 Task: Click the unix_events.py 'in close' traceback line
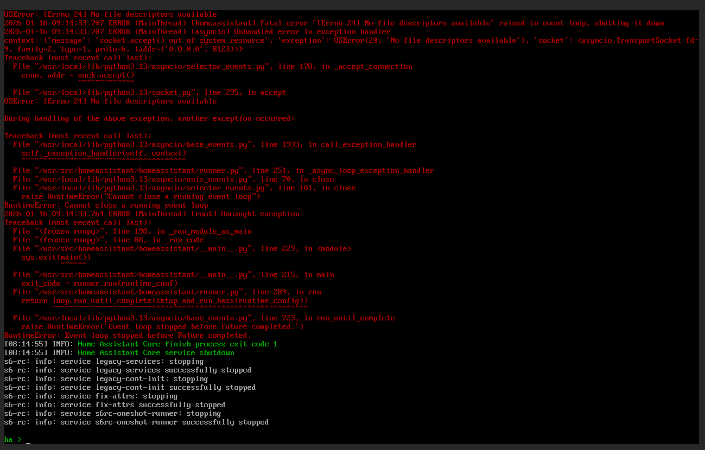[x=173, y=179]
